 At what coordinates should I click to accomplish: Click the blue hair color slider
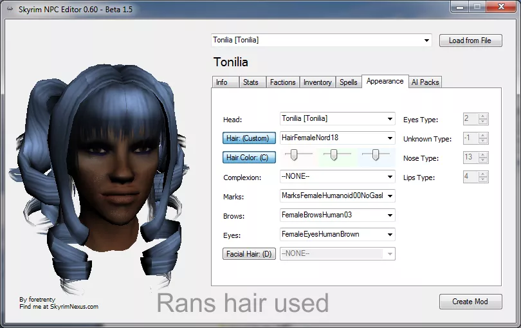point(376,154)
